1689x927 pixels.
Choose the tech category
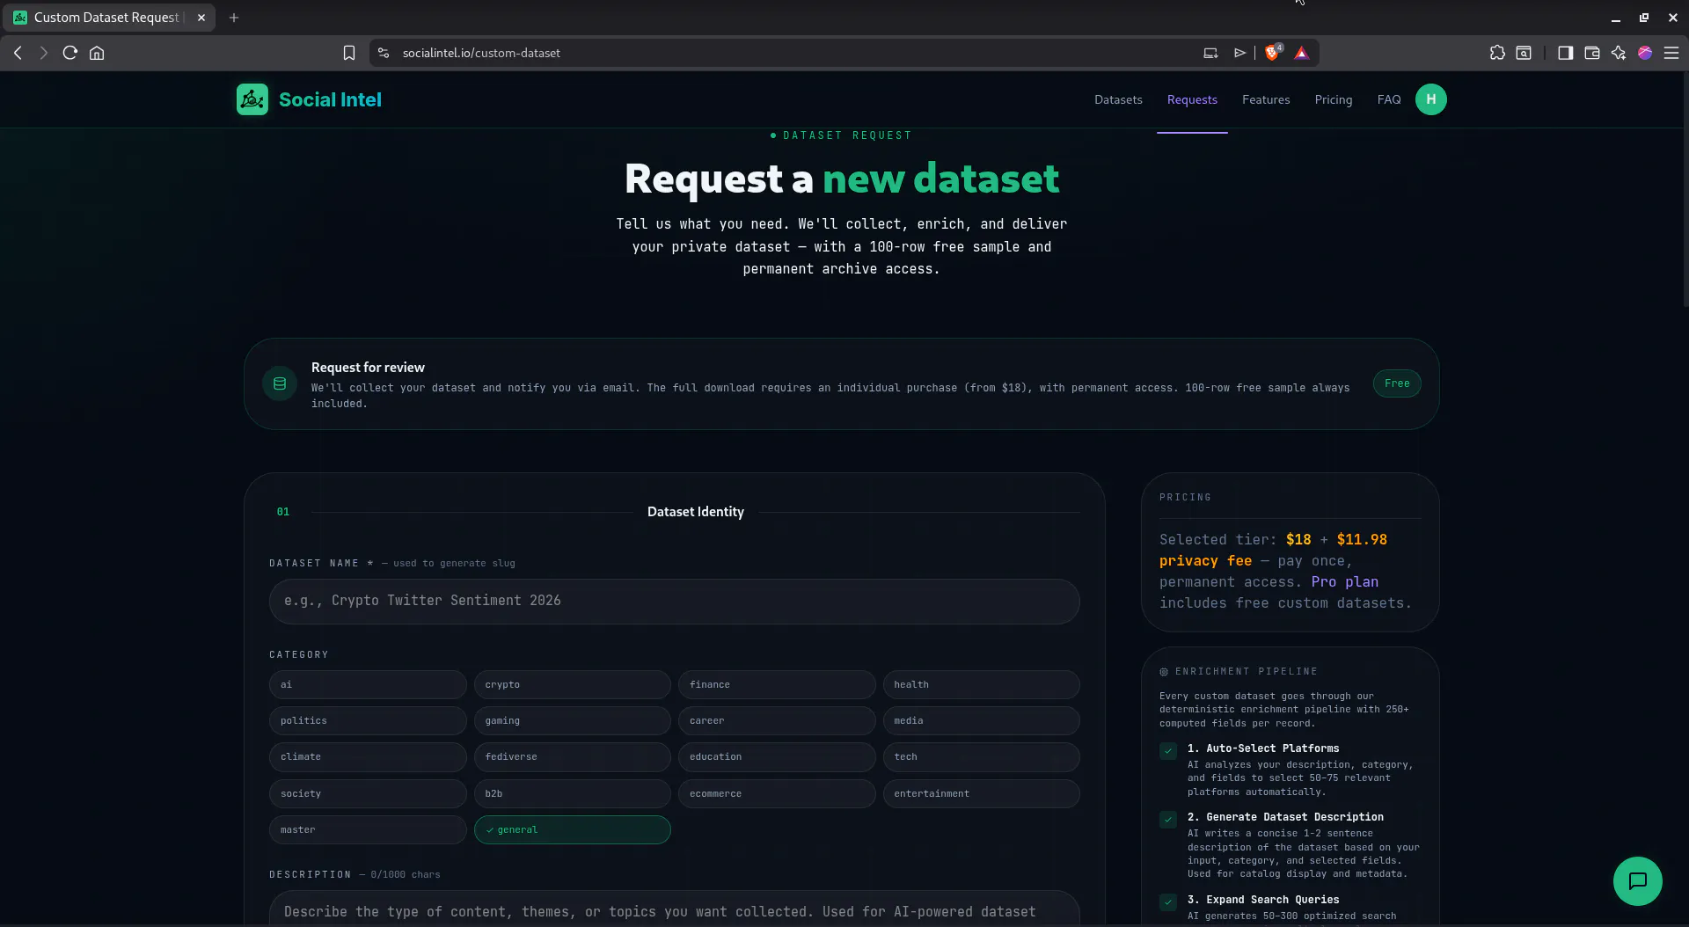pos(981,756)
